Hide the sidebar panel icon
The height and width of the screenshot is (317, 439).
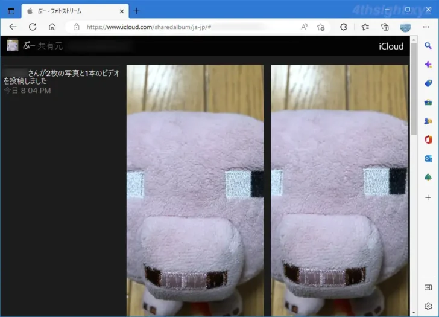point(428,287)
